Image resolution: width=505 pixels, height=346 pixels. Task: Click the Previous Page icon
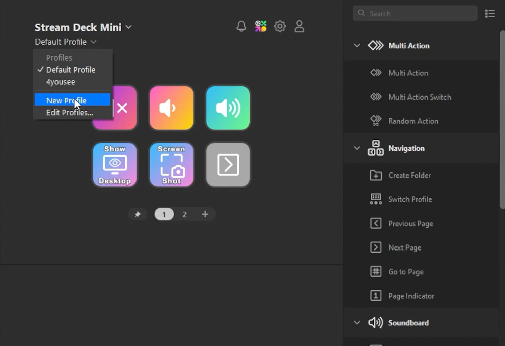(x=376, y=223)
